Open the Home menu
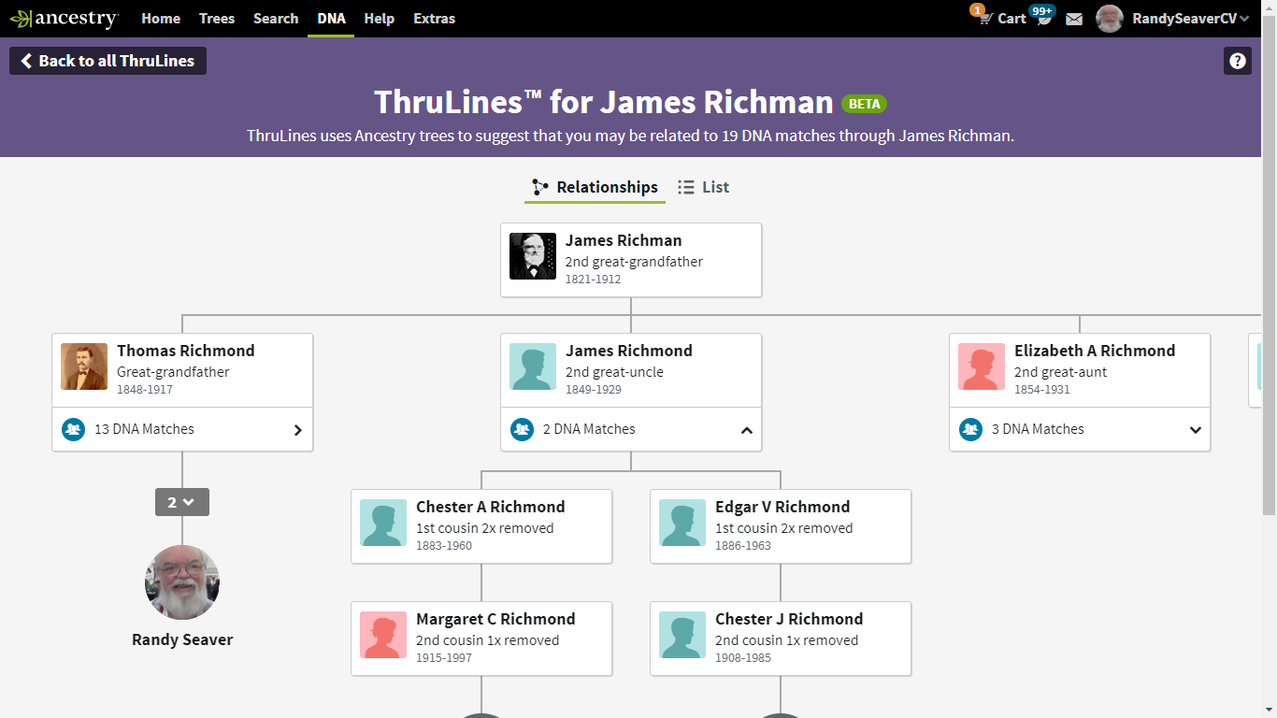This screenshot has height=718, width=1277. click(161, 19)
